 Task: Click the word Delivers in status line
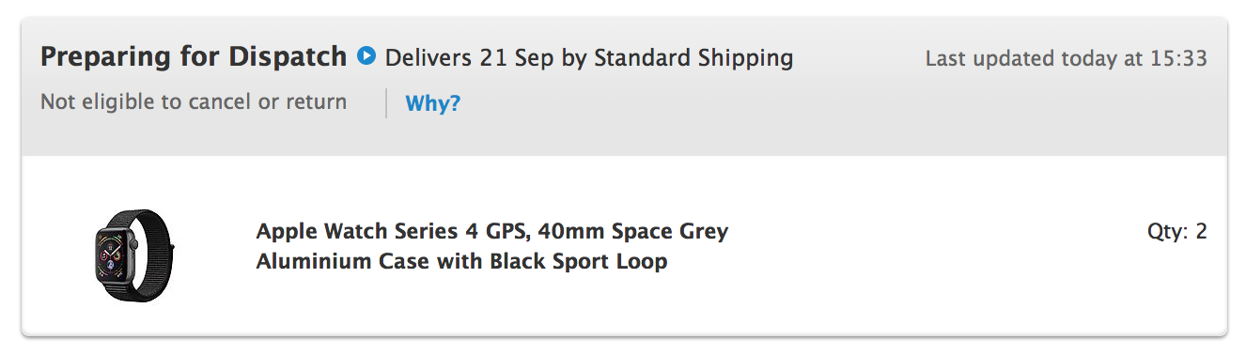pyautogui.click(x=427, y=58)
